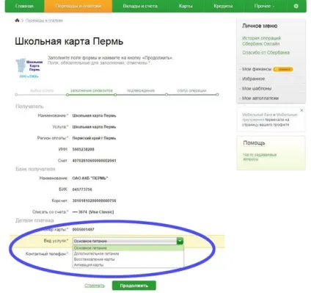The width and height of the screenshot is (311, 293).
Task: Click the Помощь heading
Action: 254,143
